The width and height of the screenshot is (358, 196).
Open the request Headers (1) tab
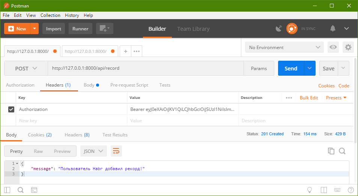pos(58,85)
